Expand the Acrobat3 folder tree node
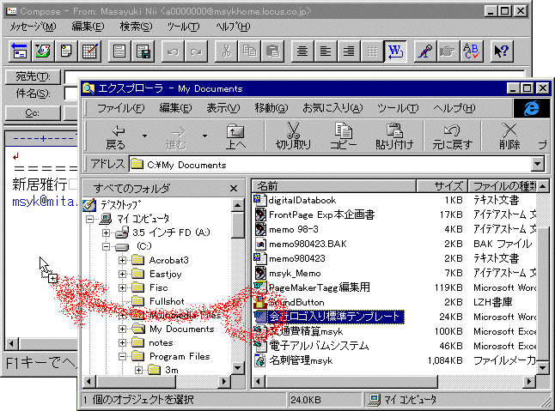This screenshot has height=411, width=555. (x=124, y=260)
